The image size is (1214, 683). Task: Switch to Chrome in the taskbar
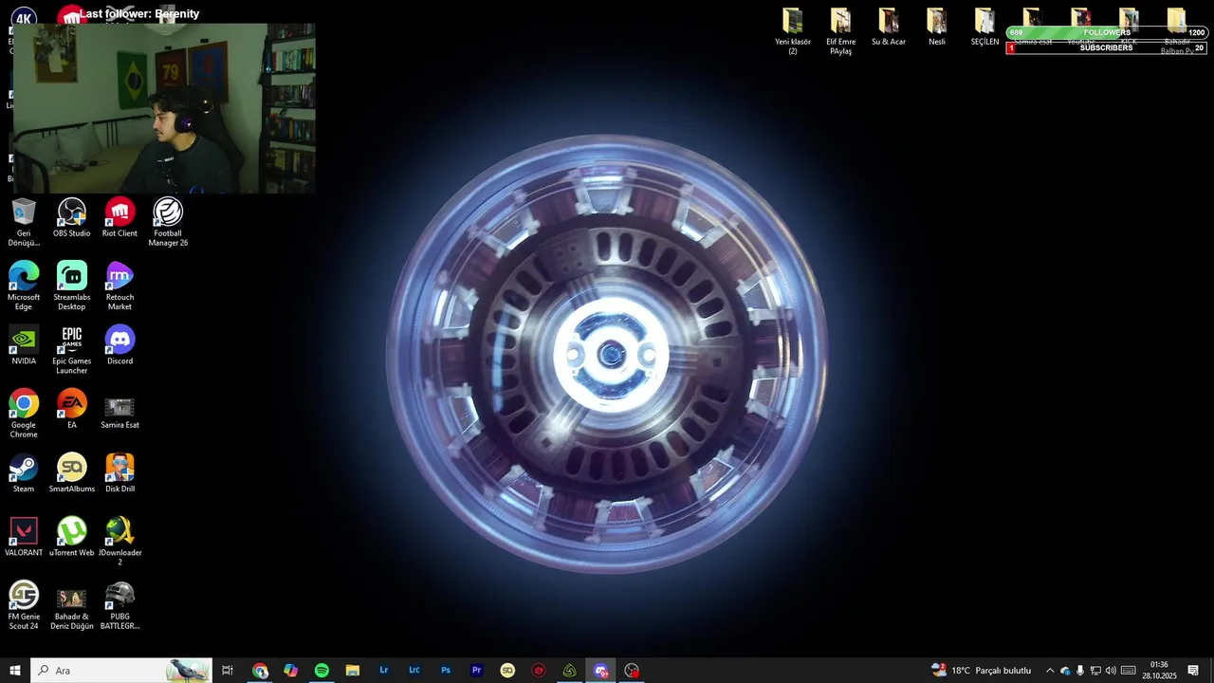pyautogui.click(x=260, y=671)
